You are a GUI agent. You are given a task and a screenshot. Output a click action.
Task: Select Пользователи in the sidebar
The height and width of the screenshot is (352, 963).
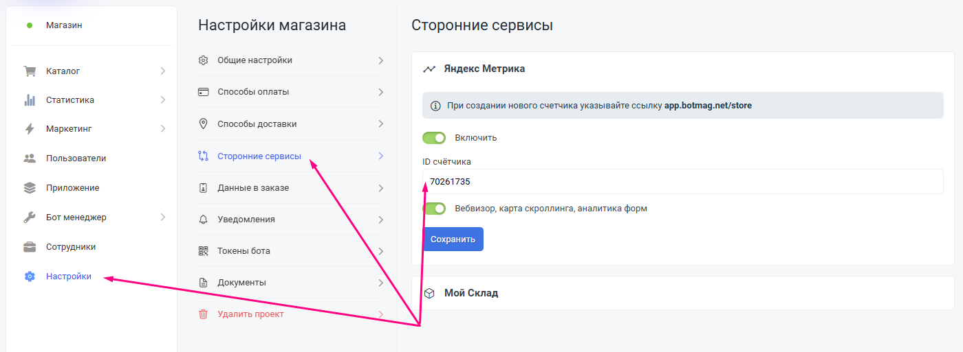[76, 159]
